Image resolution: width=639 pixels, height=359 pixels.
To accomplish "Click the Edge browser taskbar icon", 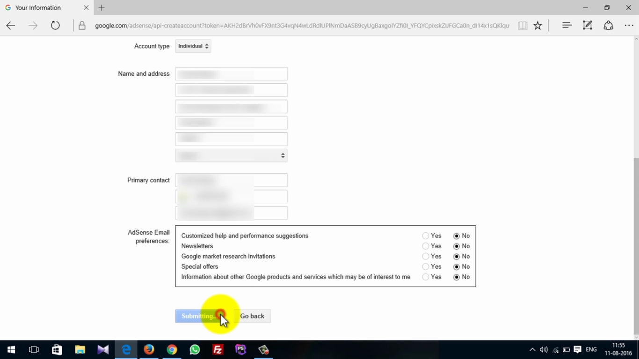I will (126, 350).
